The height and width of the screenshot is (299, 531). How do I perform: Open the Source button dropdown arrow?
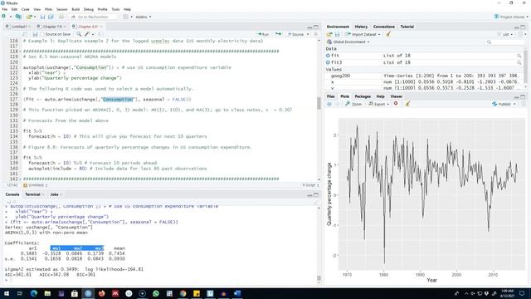(308, 34)
